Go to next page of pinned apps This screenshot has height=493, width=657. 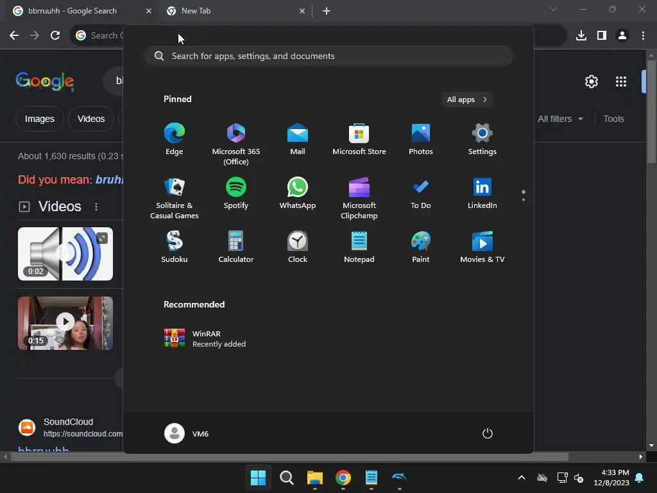click(524, 200)
